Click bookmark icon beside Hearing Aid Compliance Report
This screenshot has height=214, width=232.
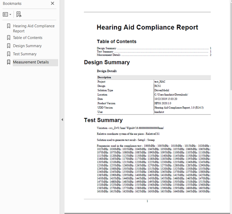[x=9, y=26]
